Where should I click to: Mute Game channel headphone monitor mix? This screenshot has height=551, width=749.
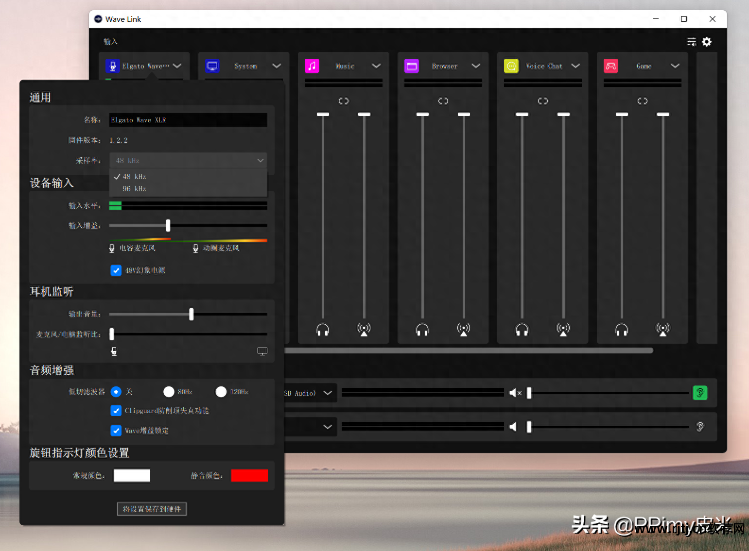[x=622, y=330]
